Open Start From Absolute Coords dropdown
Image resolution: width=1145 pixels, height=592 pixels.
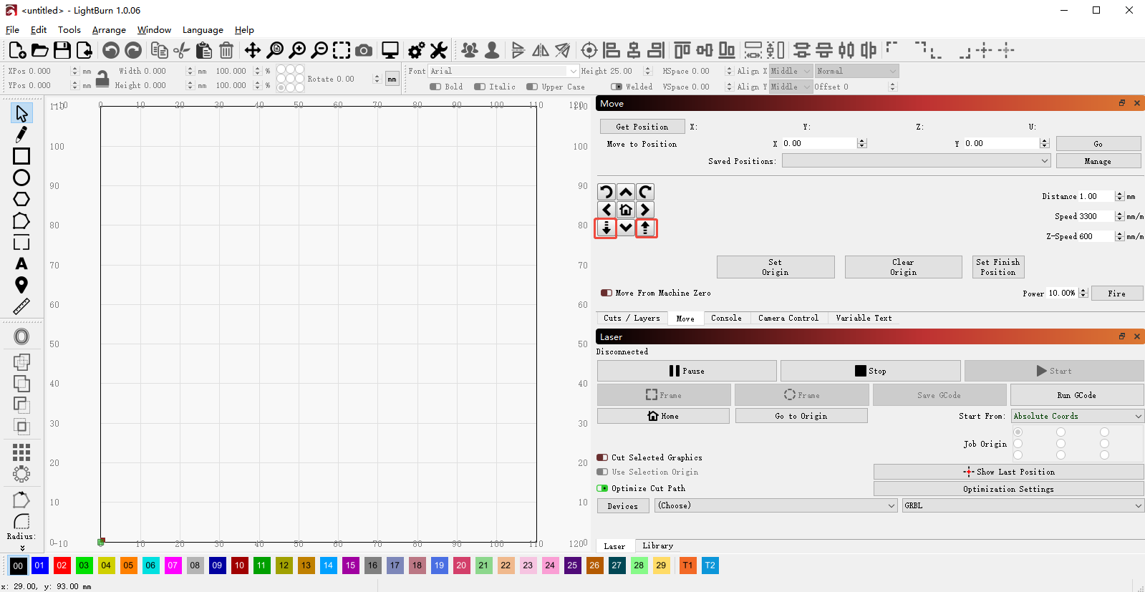coord(1077,416)
